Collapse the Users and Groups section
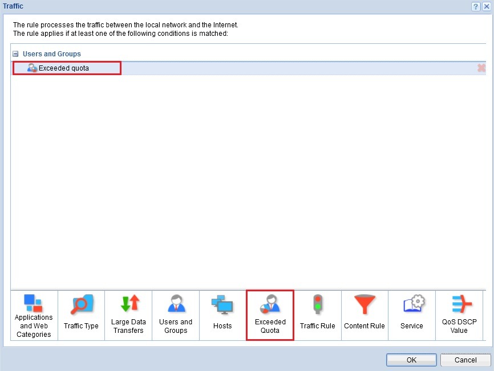The image size is (494, 371). pos(16,54)
